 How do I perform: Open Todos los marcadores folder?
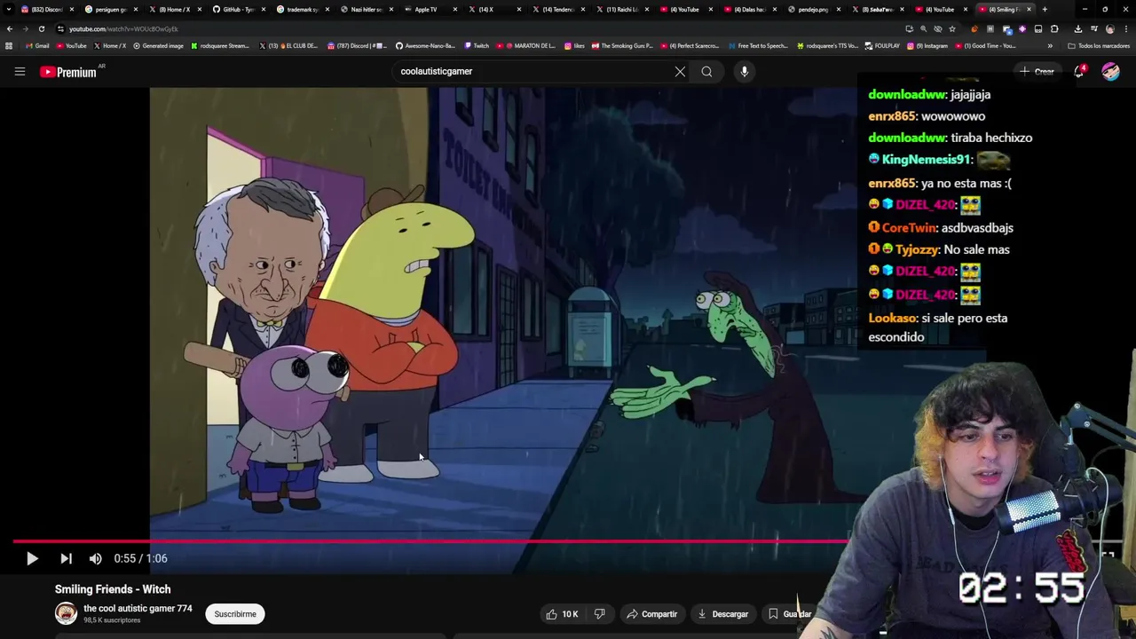pyautogui.click(x=1099, y=46)
